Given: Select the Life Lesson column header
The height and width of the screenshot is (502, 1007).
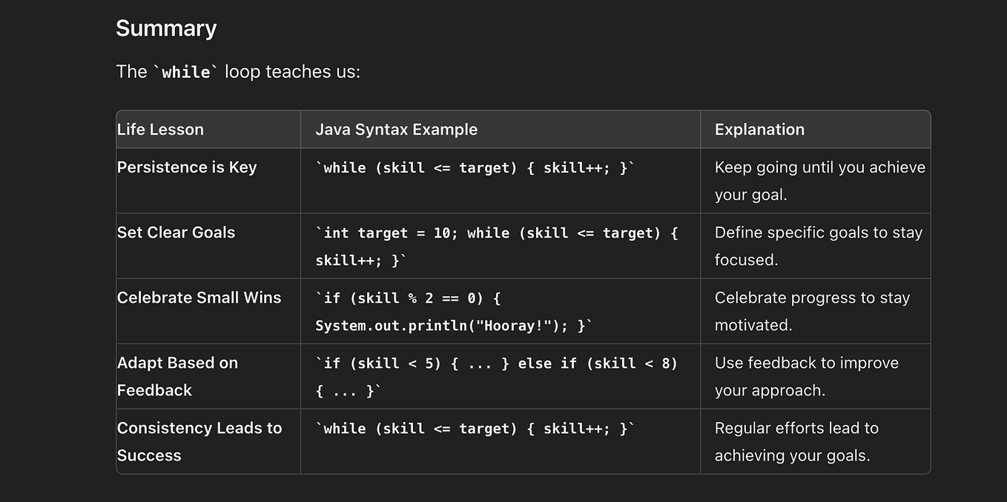Looking at the screenshot, I should click(160, 130).
